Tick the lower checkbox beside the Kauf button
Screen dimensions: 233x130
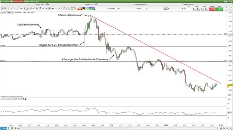[x=225, y=10]
